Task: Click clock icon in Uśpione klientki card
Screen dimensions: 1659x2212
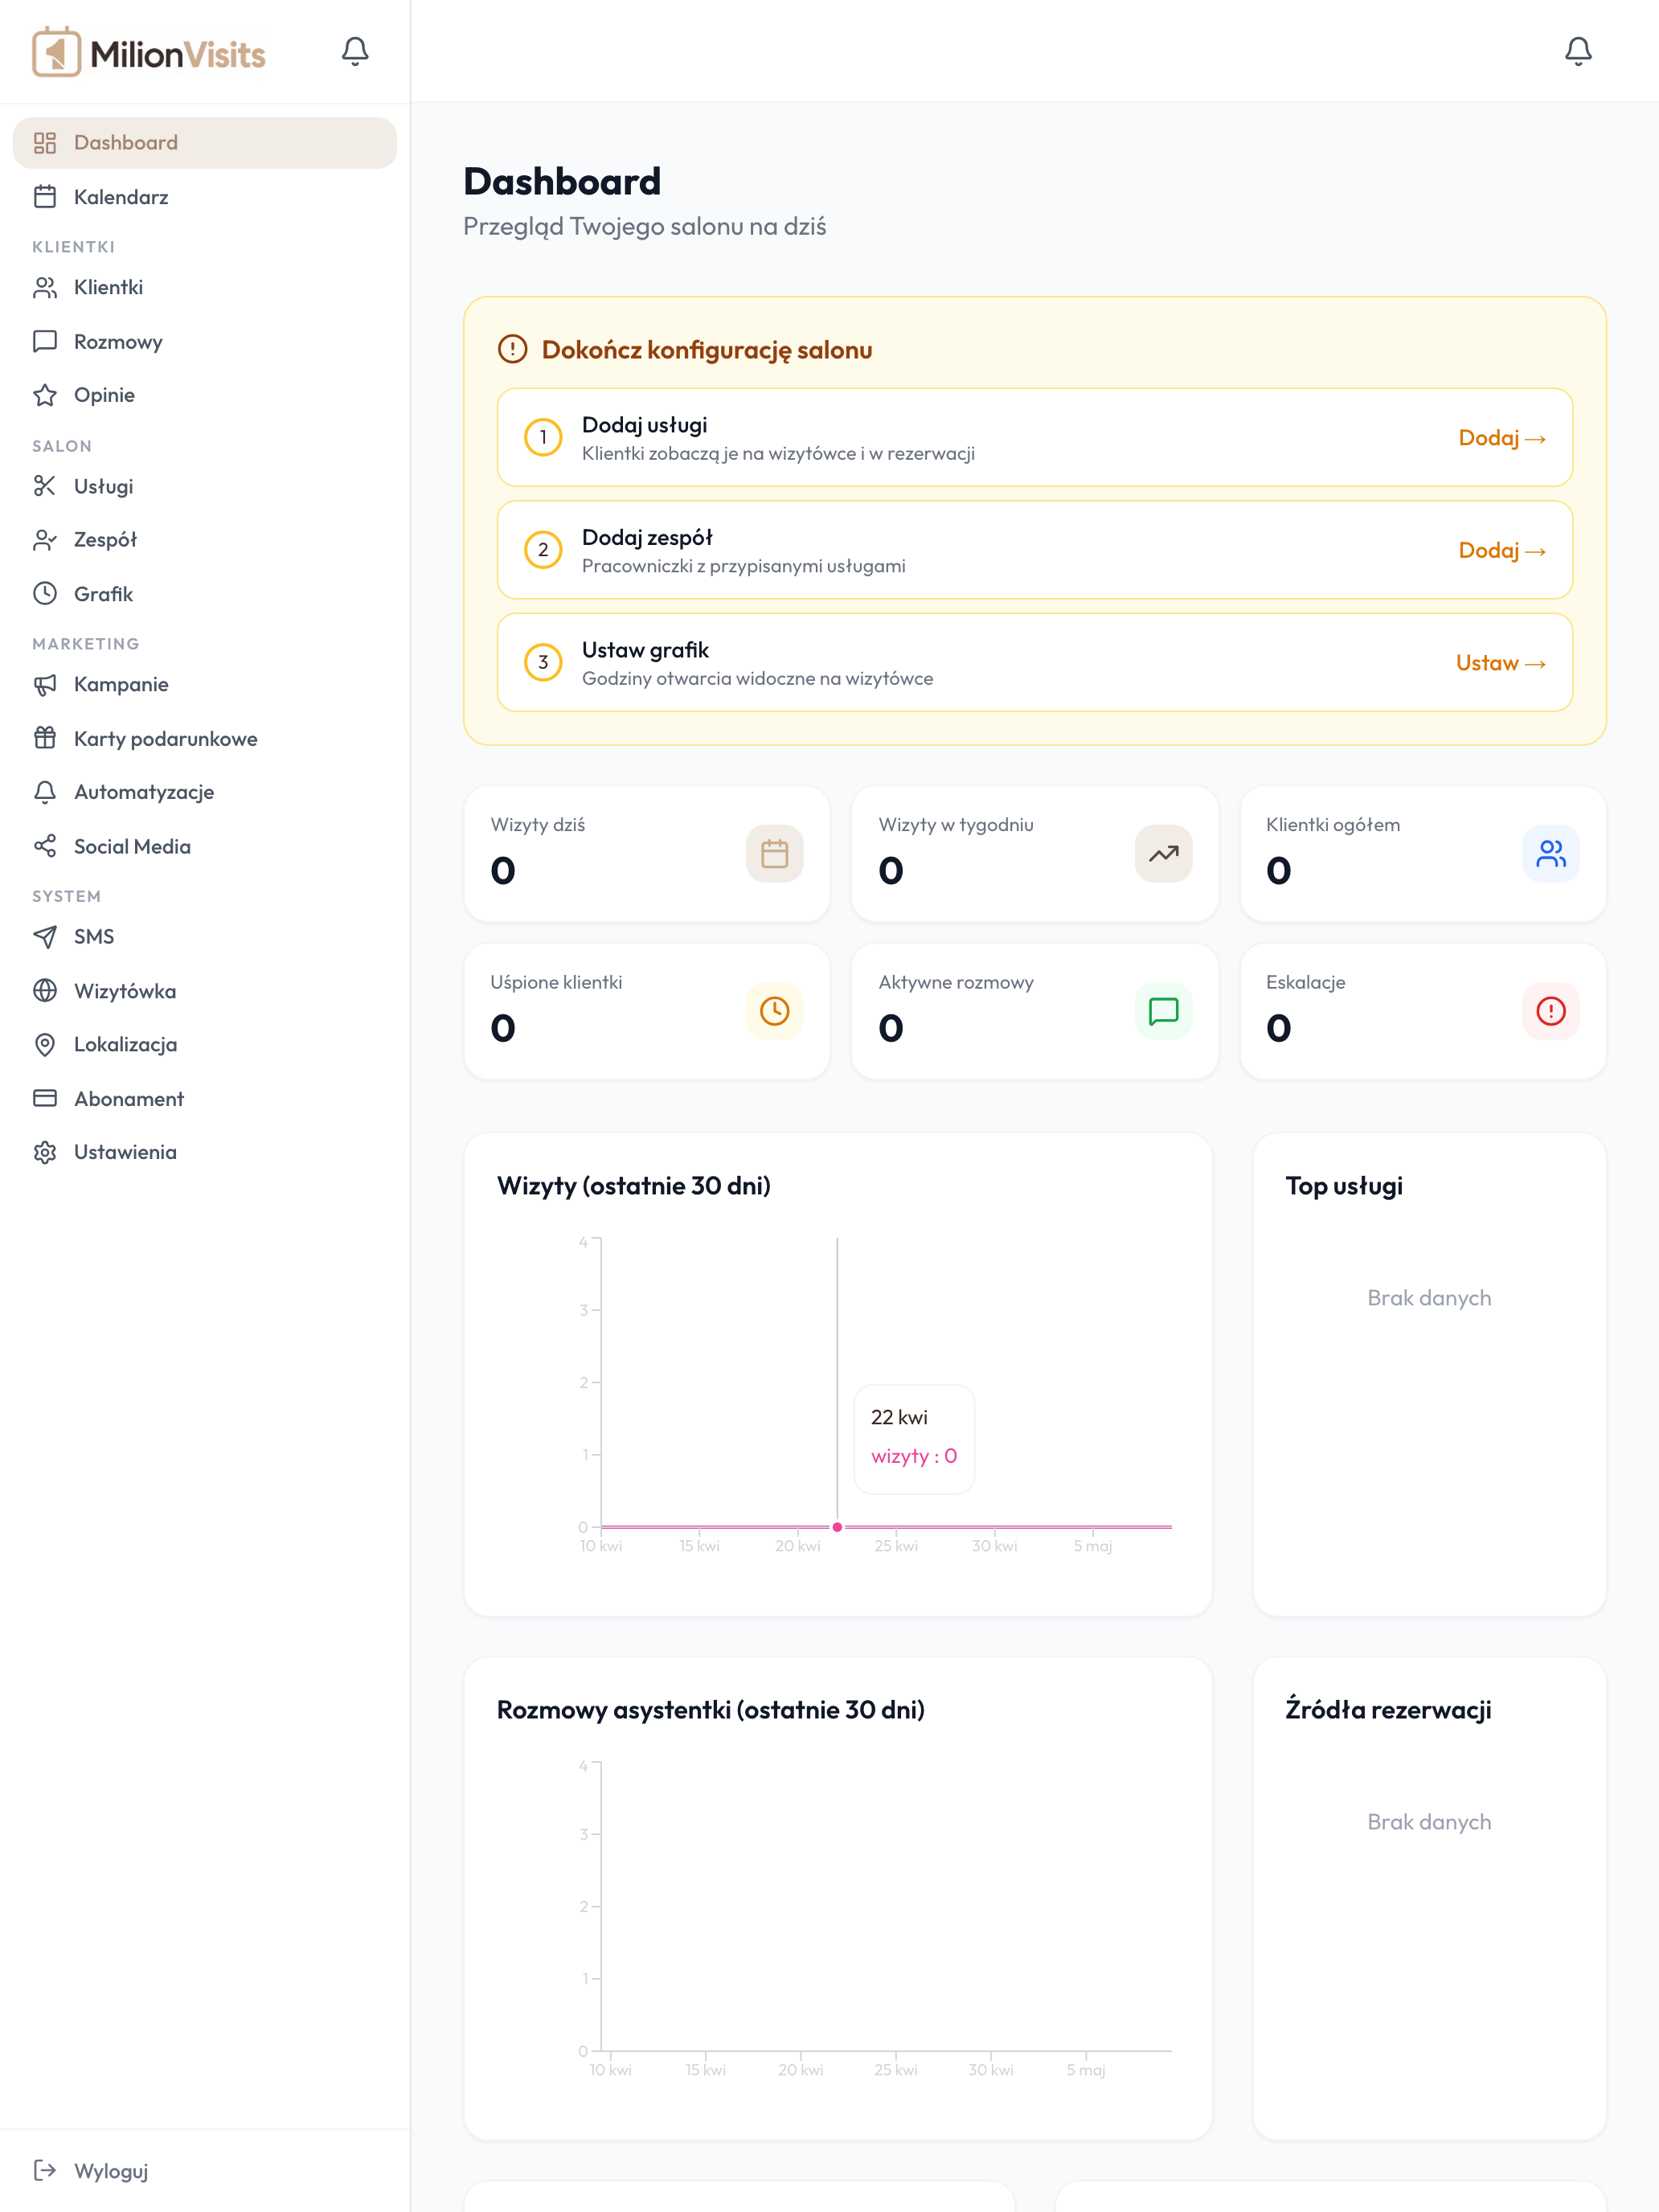Action: pos(775,1011)
